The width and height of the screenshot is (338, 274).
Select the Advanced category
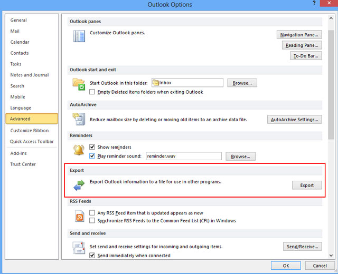32,119
